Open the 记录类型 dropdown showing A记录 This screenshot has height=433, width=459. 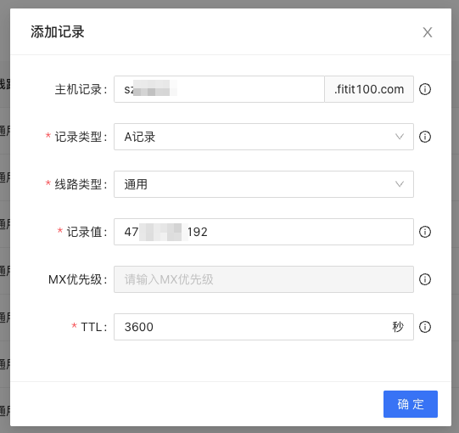click(x=264, y=137)
